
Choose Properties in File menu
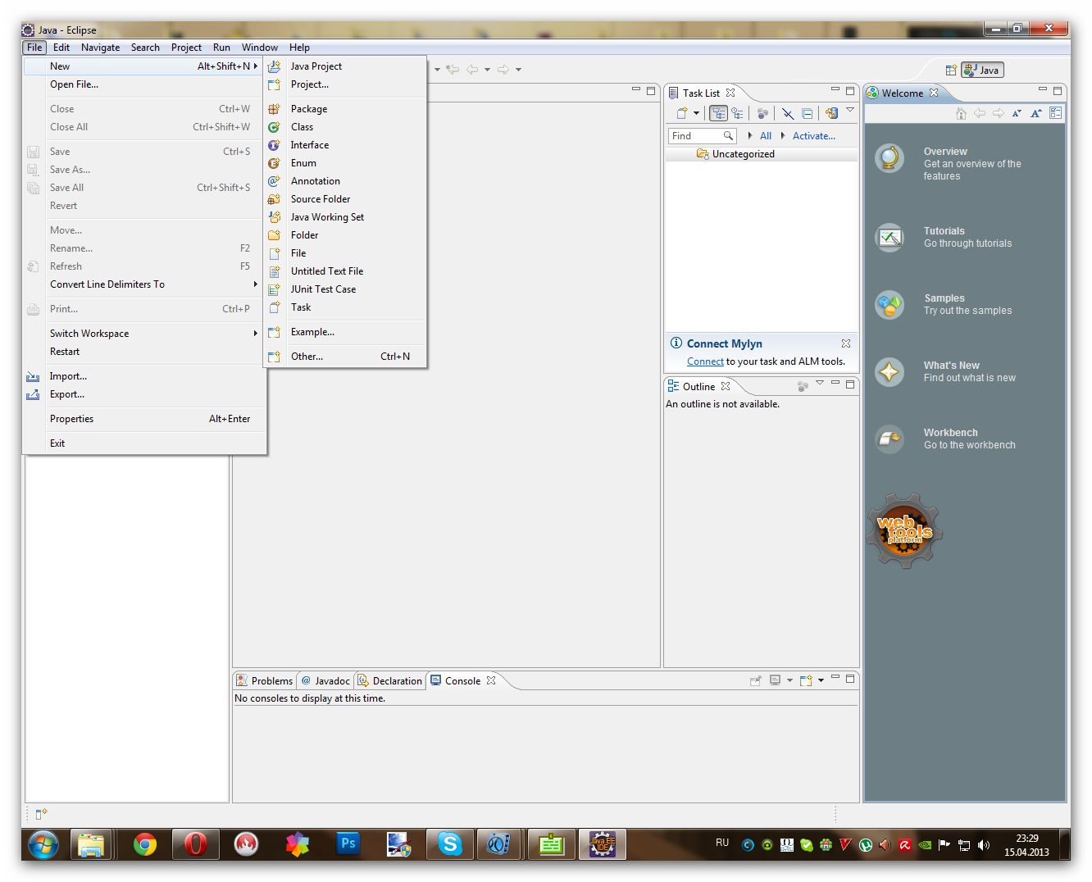[144, 419]
